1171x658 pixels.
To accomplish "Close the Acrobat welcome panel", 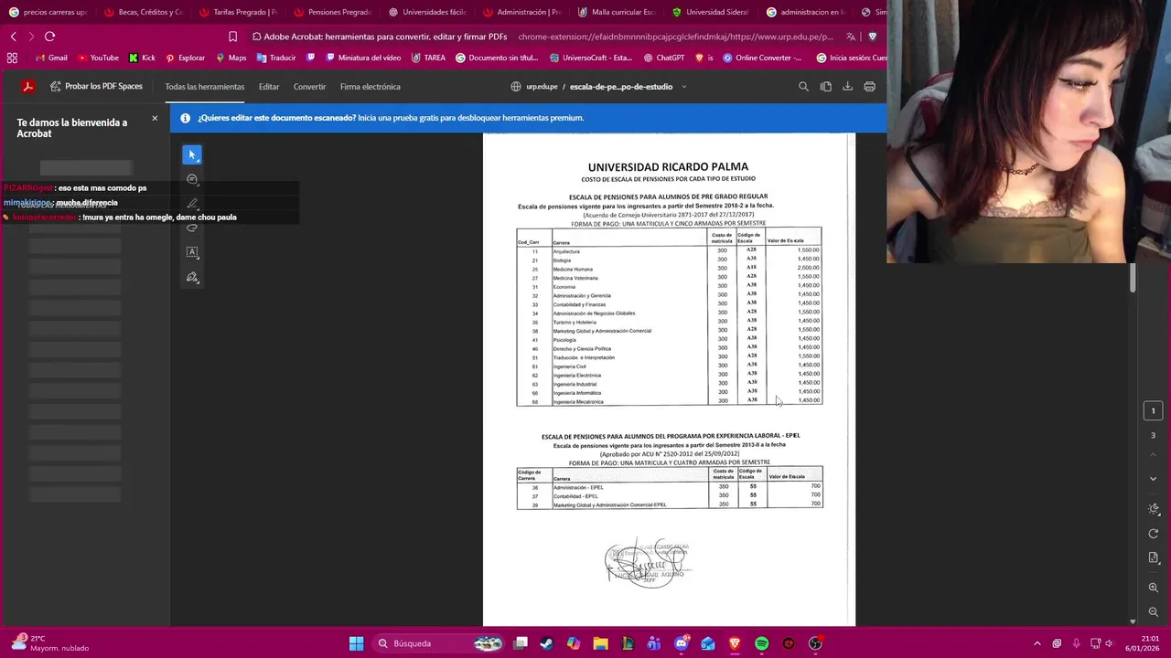I will (155, 119).
